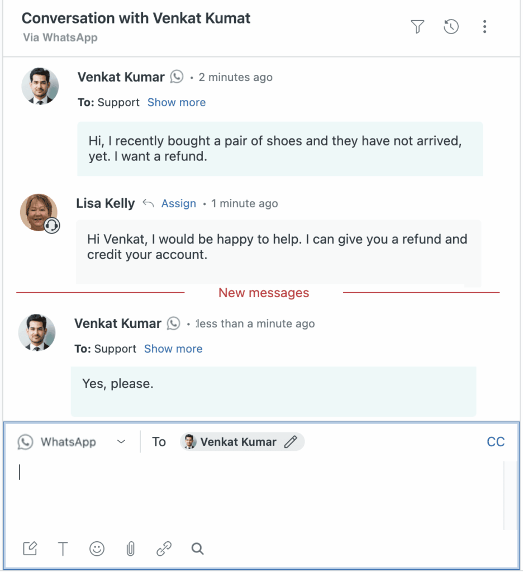The image size is (523, 572).
Task: Insert a link using chain icon
Action: (164, 549)
